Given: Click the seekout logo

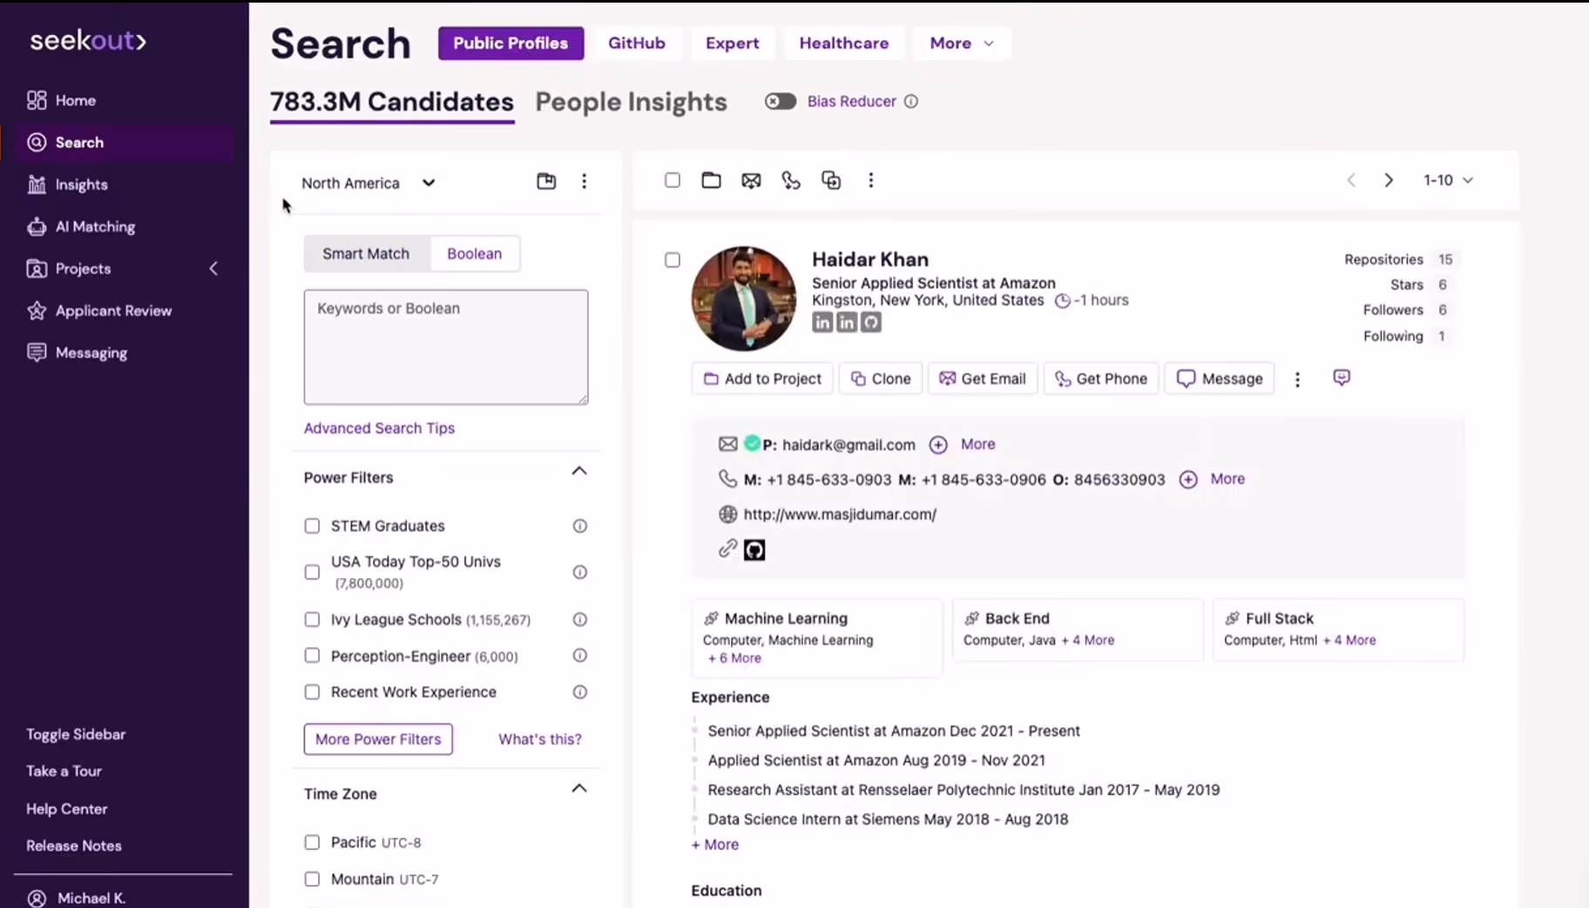Looking at the screenshot, I should click(88, 40).
